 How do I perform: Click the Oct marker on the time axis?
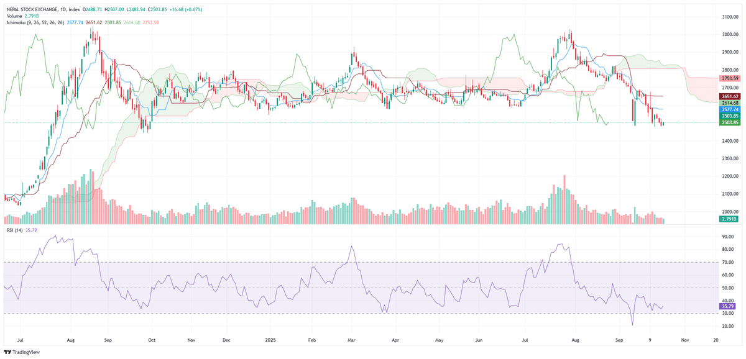pyautogui.click(x=151, y=340)
